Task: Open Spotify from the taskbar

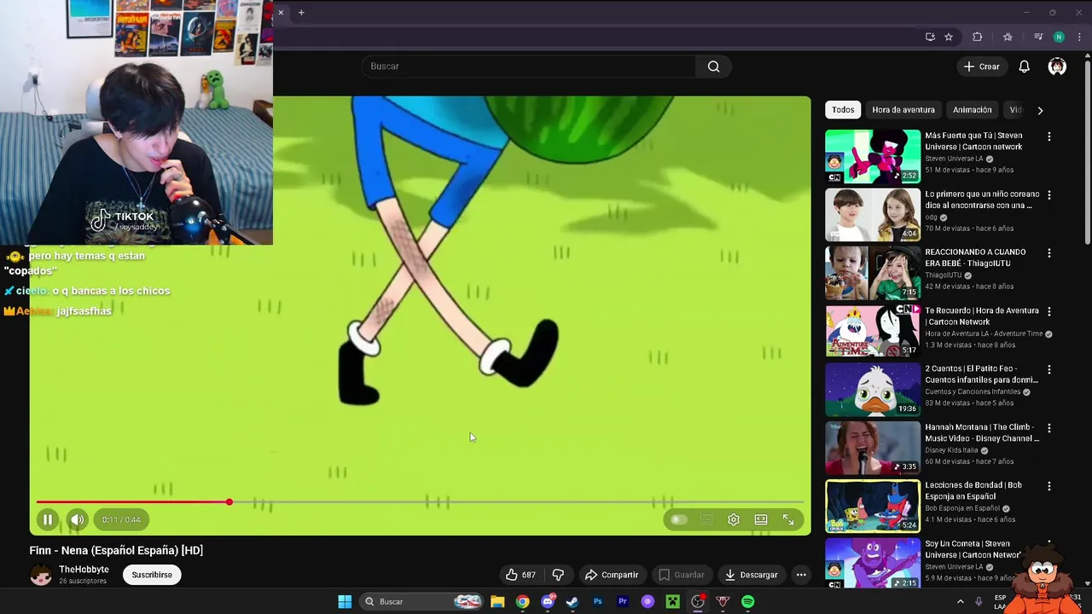Action: (x=747, y=602)
